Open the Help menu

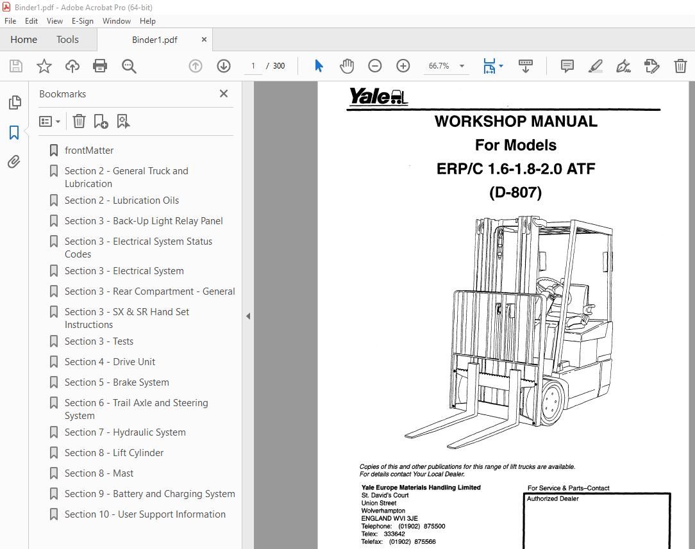(x=147, y=20)
